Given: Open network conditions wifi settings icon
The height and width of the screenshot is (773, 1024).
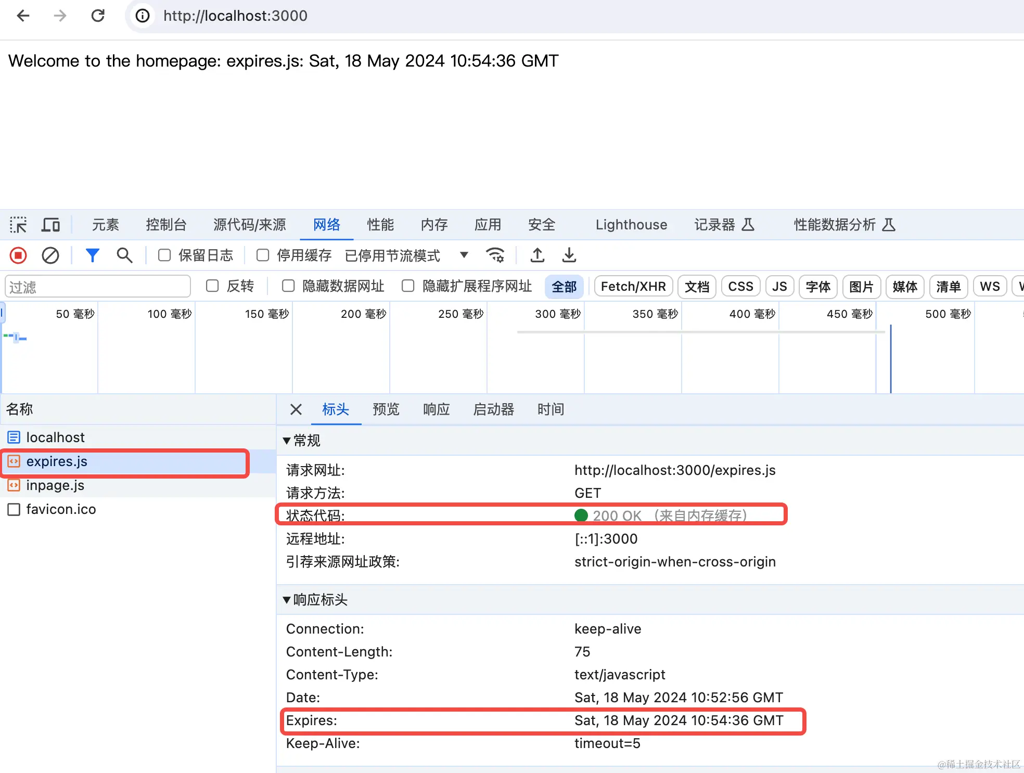Looking at the screenshot, I should point(495,255).
